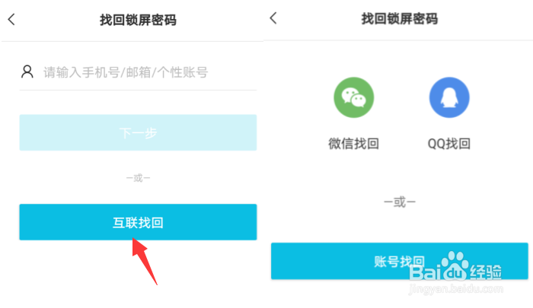This screenshot has width=533, height=308.
Task: Tap the pale 下一步 next-step button
Action: click(x=138, y=132)
